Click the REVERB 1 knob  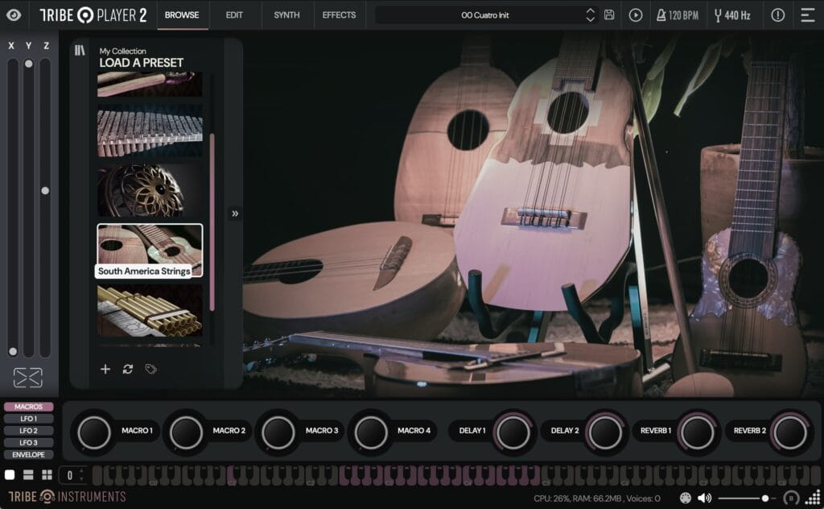click(x=698, y=432)
